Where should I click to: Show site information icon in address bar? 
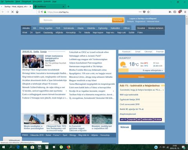click(x=39, y=12)
